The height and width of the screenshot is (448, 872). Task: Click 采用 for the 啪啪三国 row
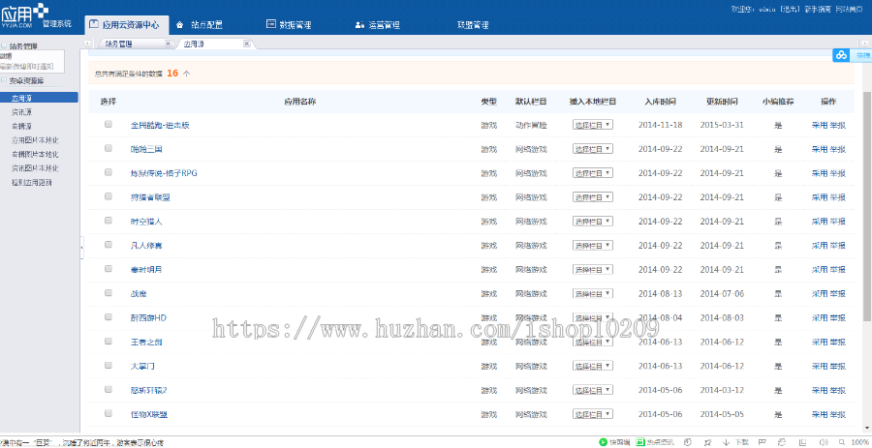point(819,149)
